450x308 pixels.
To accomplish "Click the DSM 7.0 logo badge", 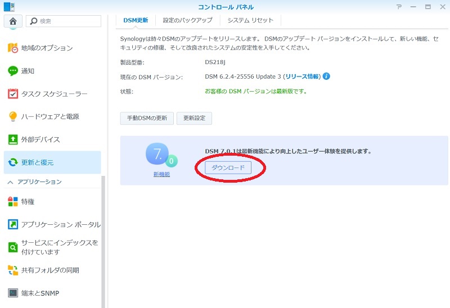I will coord(161,155).
